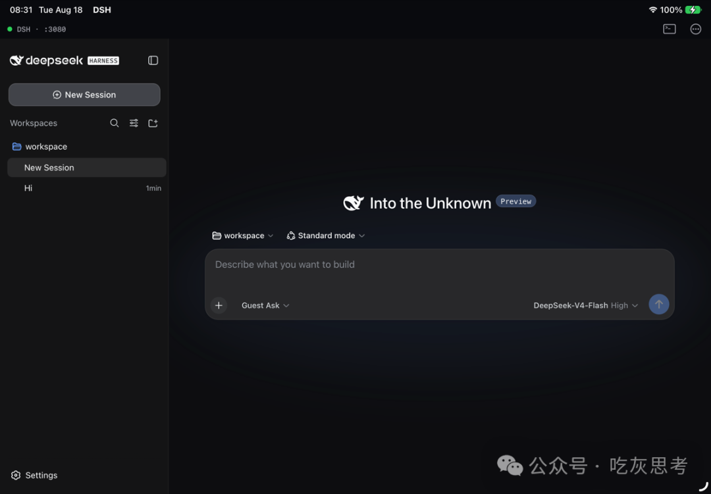Viewport: 711px width, 494px height.
Task: Click the New Session button
Action: (84, 95)
